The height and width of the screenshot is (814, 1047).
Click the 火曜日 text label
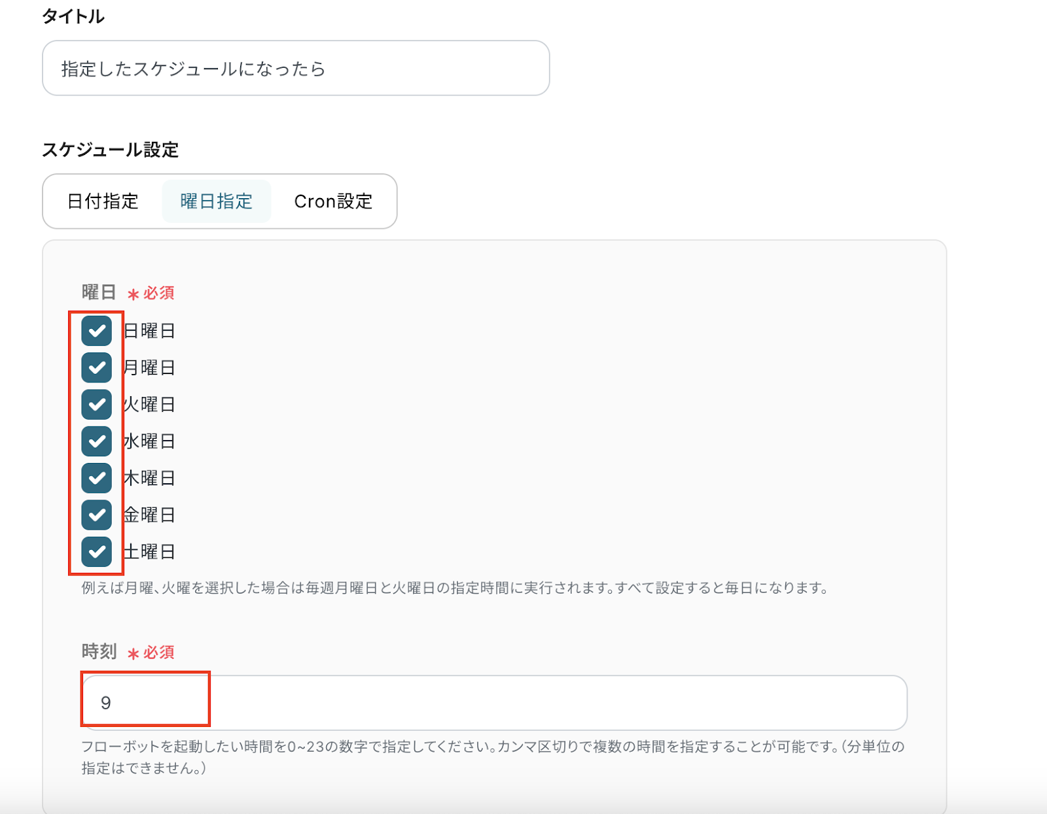click(x=149, y=404)
